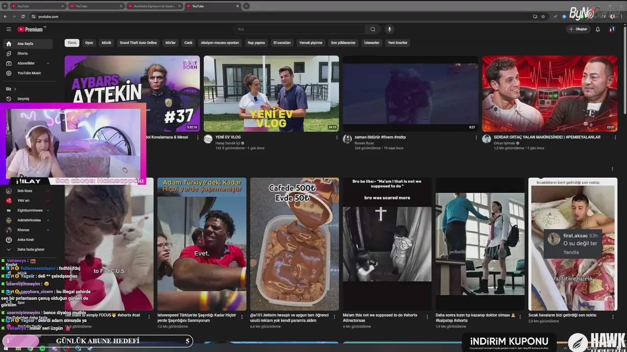Select the Yeni öneriler chip
This screenshot has width=627, height=352.
[x=398, y=43]
